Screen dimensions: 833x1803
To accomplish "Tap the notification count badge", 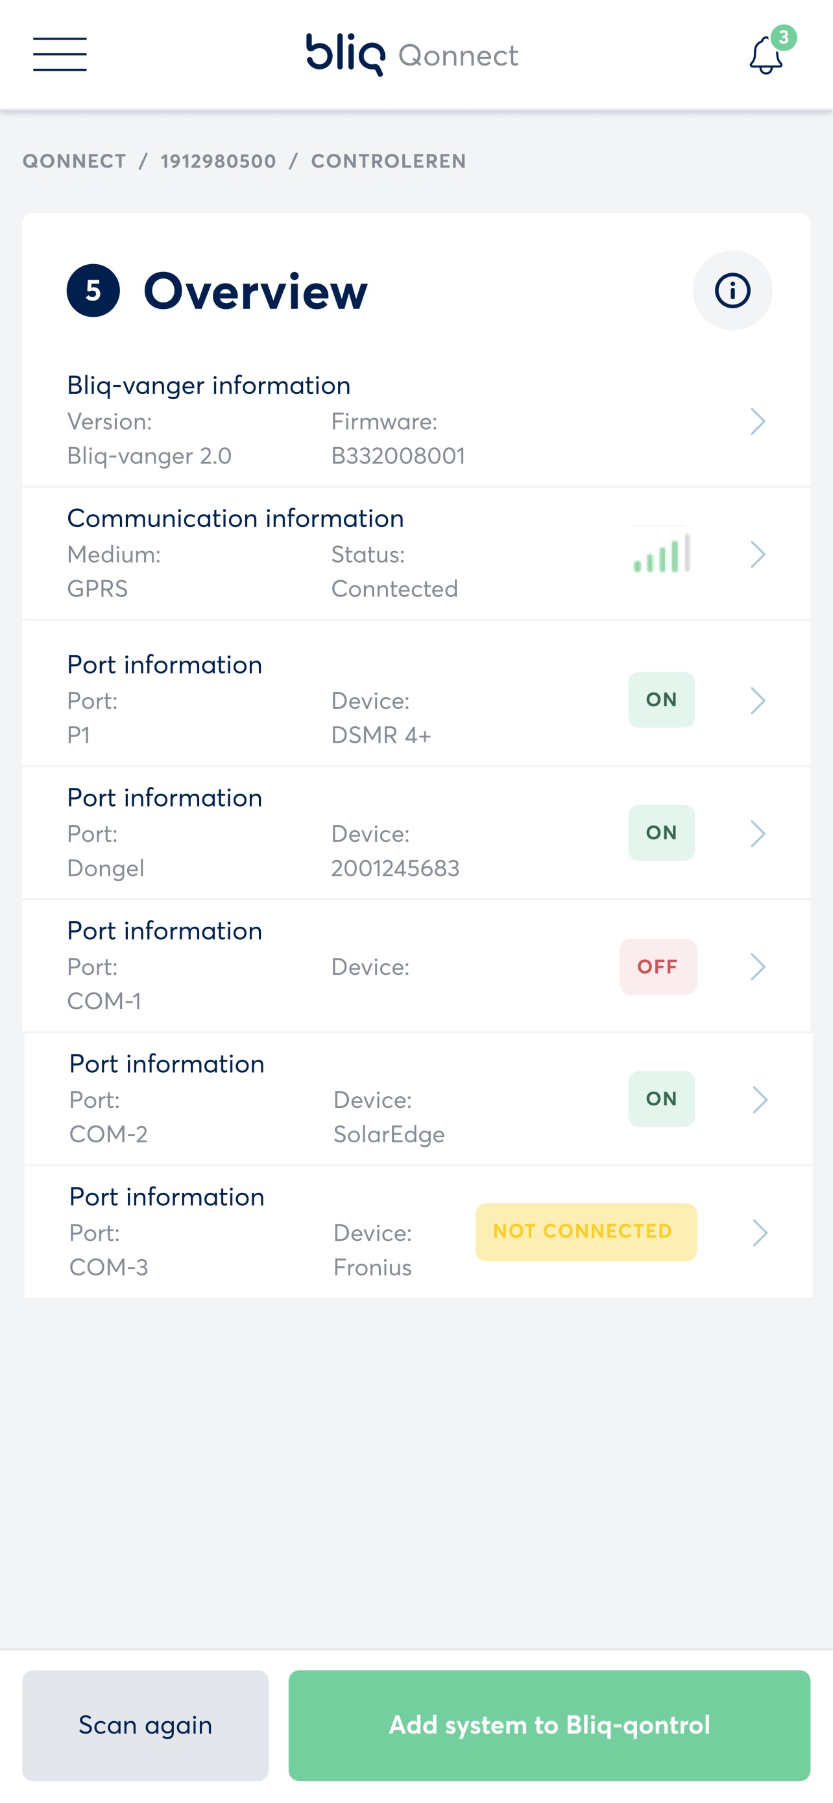I will 783,38.
